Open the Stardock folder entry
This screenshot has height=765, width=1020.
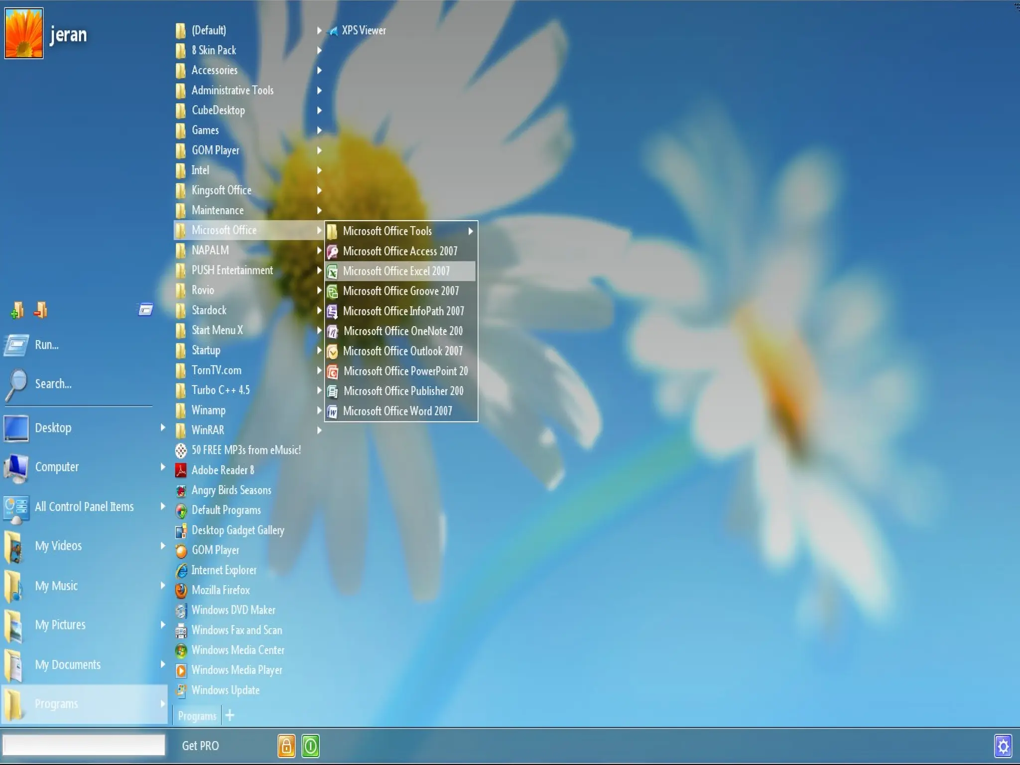pyautogui.click(x=249, y=310)
